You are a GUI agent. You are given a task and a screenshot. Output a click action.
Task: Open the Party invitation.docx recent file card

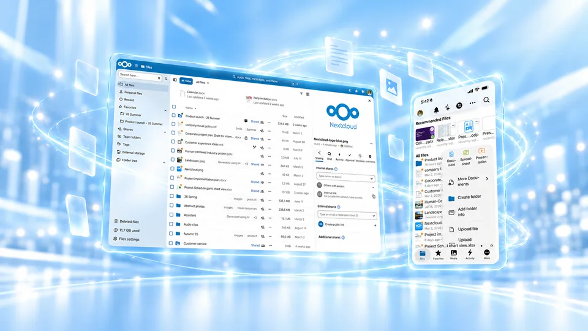coord(266,101)
